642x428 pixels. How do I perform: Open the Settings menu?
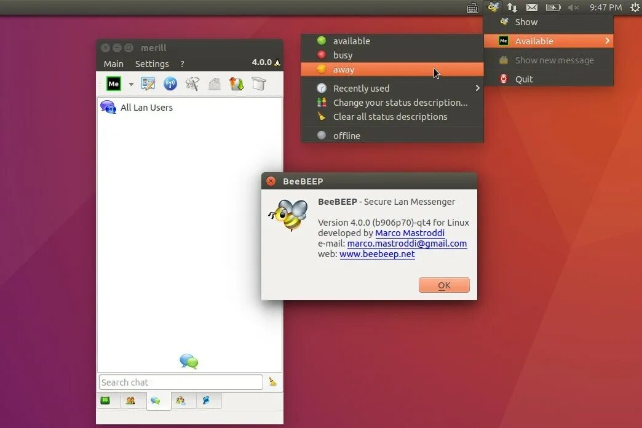click(152, 64)
